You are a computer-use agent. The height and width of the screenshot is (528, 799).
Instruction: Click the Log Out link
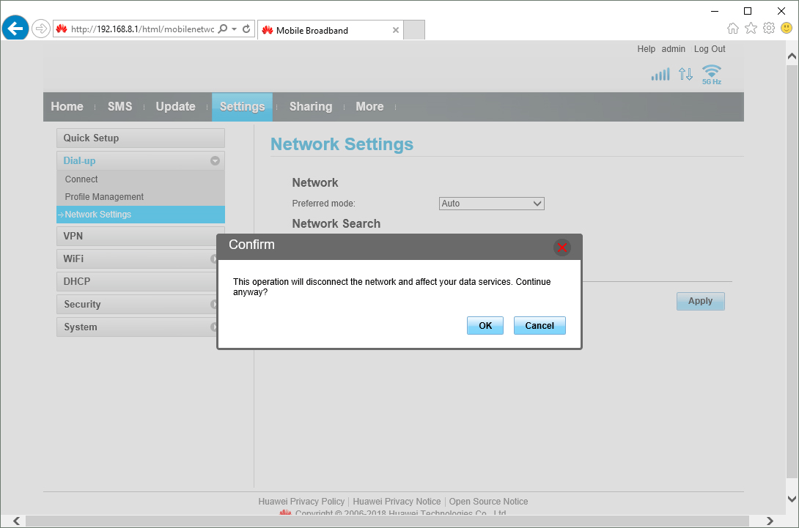coord(709,49)
